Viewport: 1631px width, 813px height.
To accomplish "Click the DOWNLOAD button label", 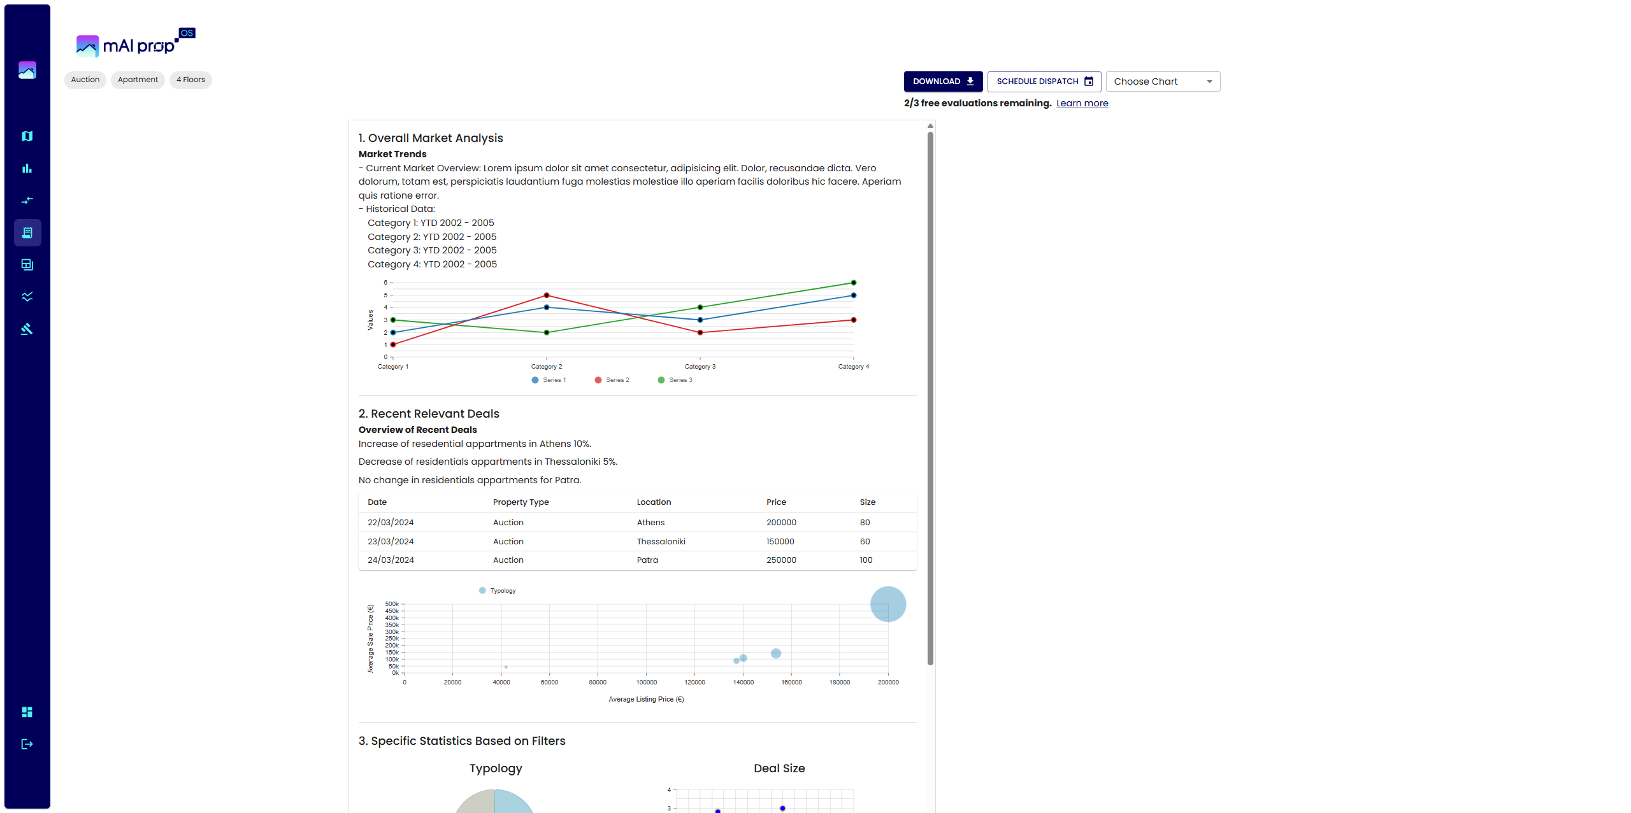I will click(x=936, y=81).
